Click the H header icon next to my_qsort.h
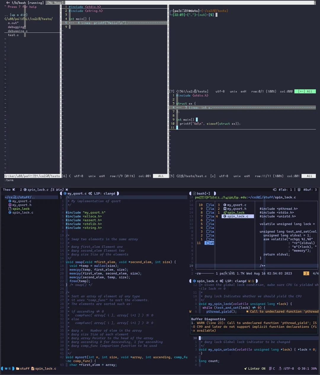Viewport: 320px width, 375px height. [x=10, y=205]
